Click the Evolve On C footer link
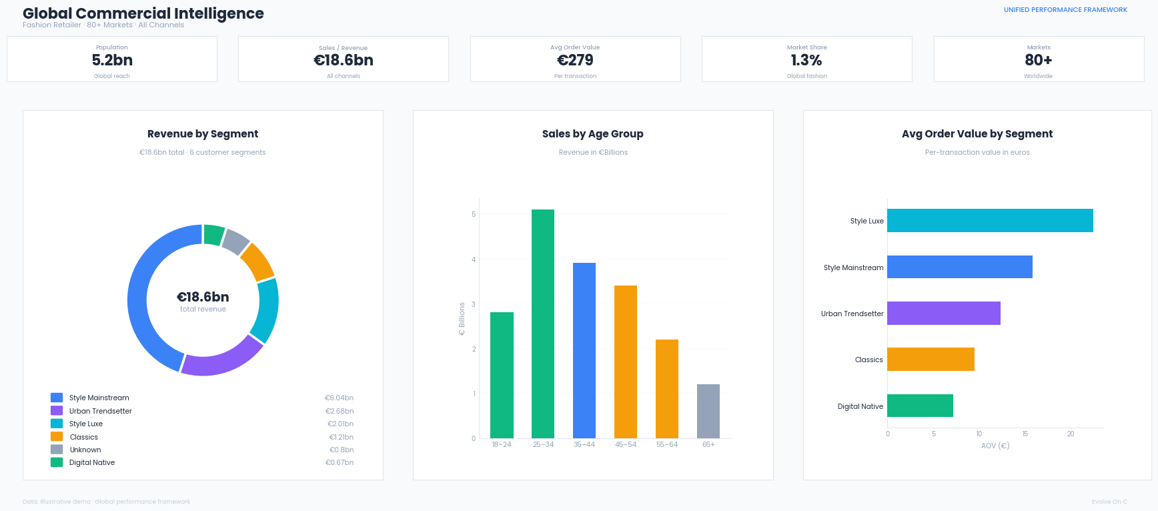This screenshot has width=1158, height=511. click(1109, 501)
